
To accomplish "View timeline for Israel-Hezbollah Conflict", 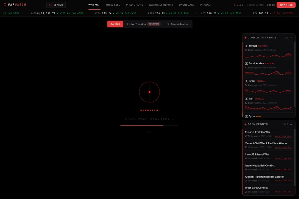I will point(283,169).
